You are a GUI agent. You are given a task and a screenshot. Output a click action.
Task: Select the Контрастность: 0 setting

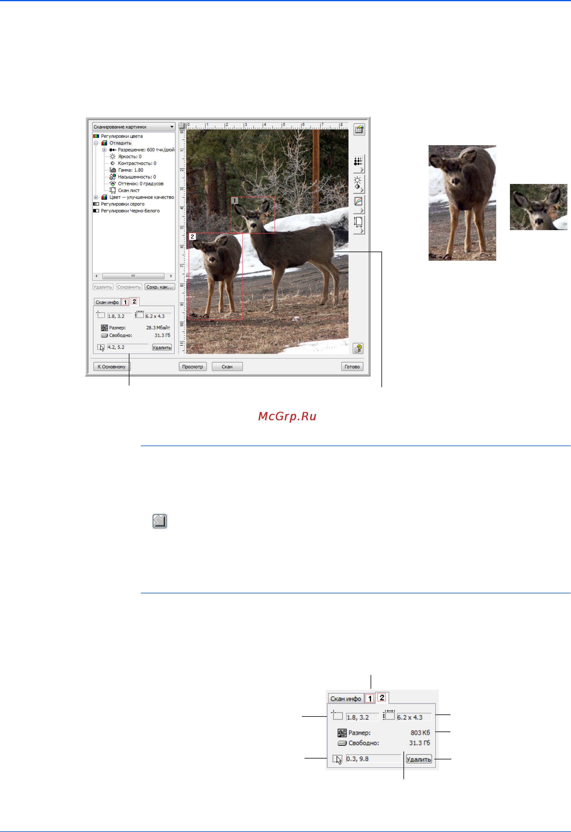(x=137, y=163)
